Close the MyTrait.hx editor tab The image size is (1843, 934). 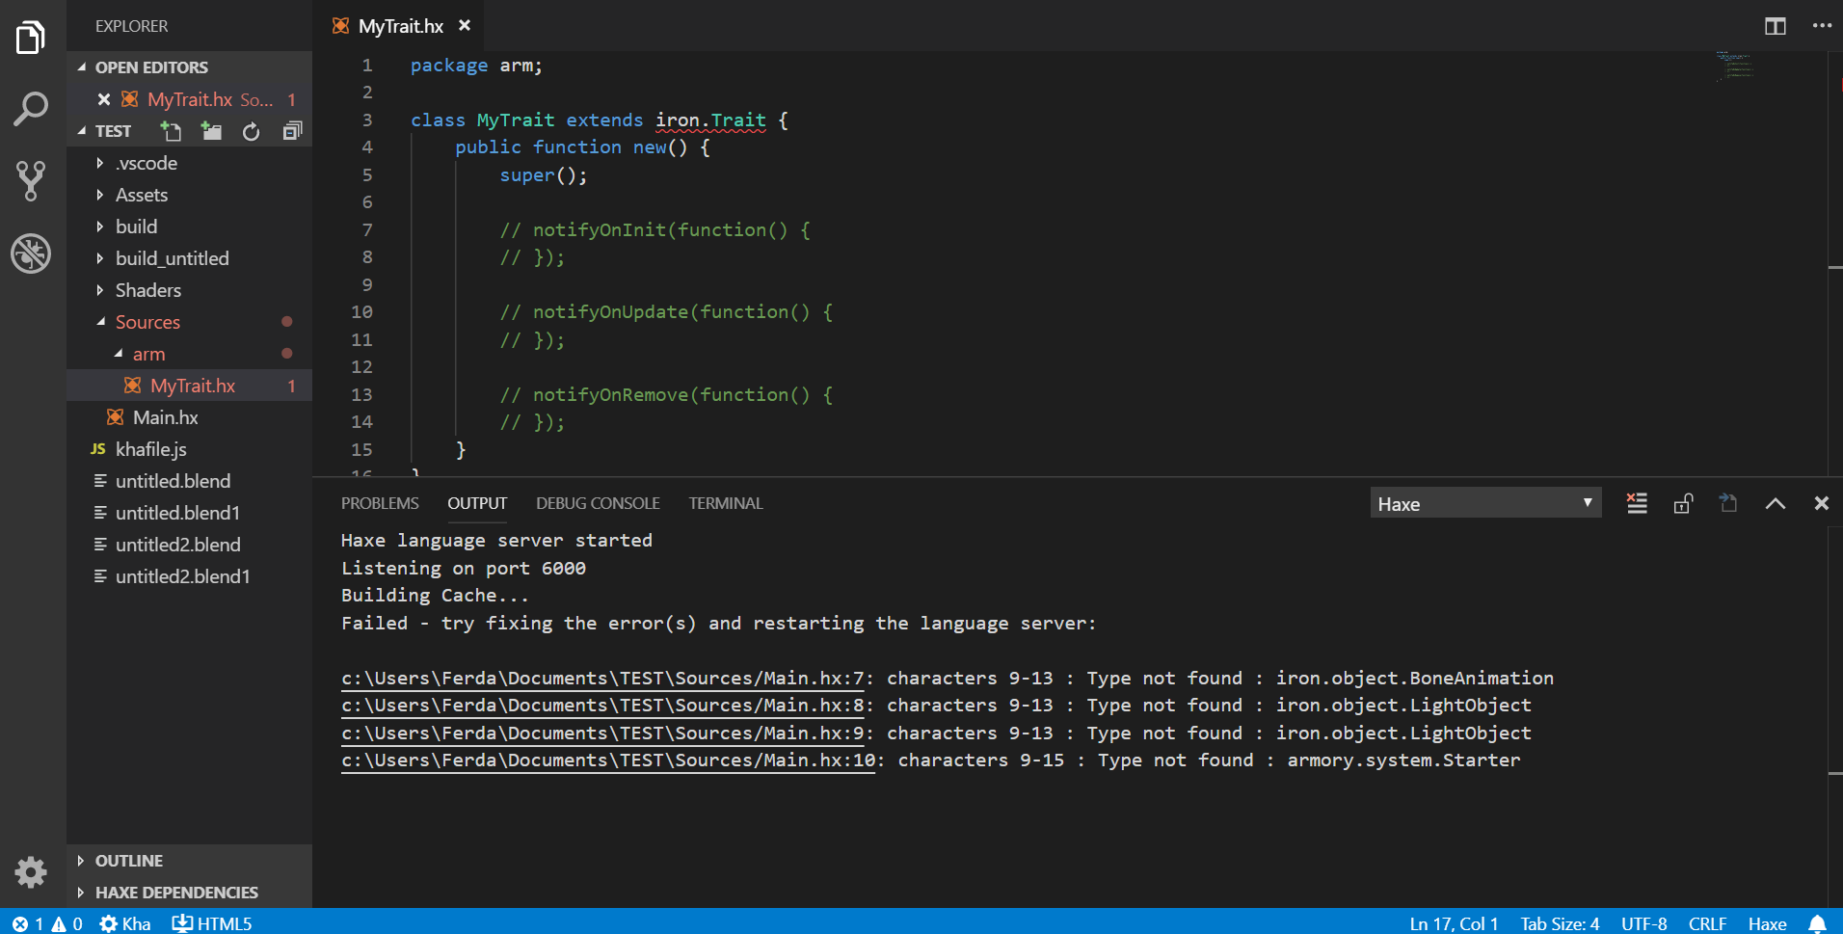pyautogui.click(x=465, y=26)
